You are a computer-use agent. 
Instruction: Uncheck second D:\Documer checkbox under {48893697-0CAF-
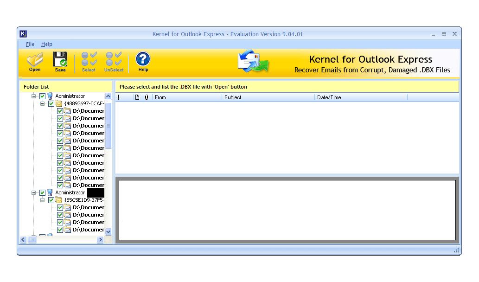click(x=60, y=119)
